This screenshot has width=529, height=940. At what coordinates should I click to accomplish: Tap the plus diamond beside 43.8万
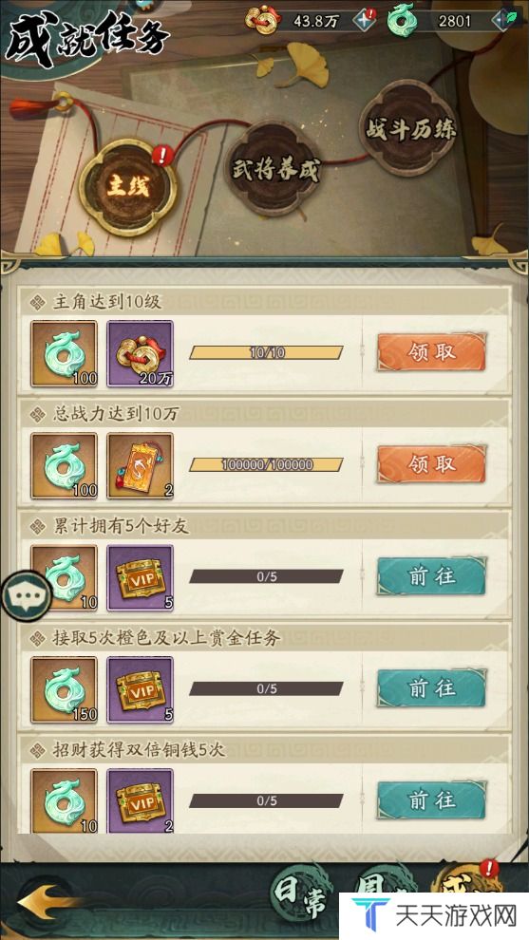[x=364, y=20]
